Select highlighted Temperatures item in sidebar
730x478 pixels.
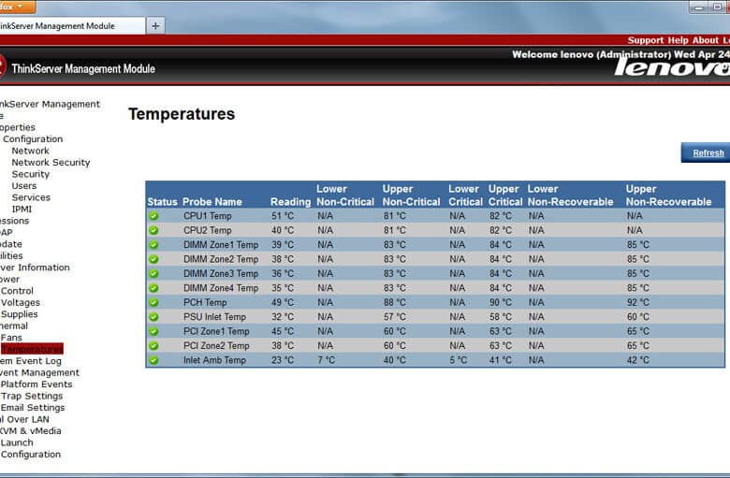32,349
